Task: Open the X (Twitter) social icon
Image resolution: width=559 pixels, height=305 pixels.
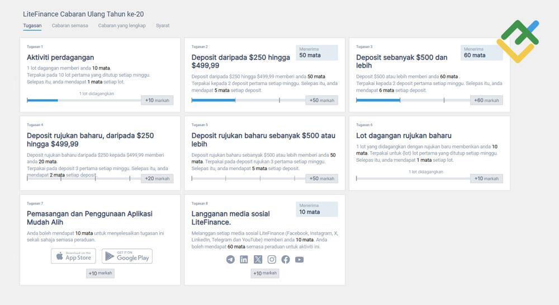Action: [x=258, y=259]
